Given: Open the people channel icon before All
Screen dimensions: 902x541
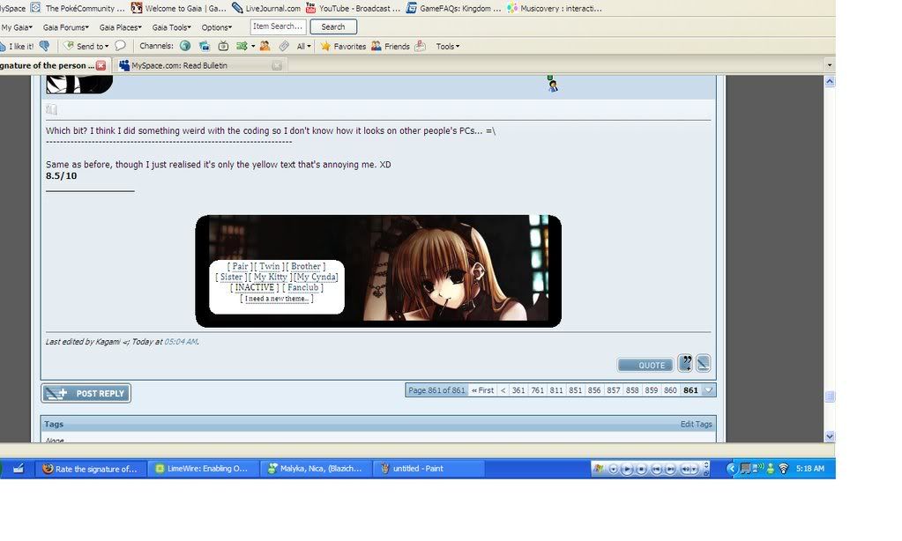Looking at the screenshot, I should coord(265,46).
